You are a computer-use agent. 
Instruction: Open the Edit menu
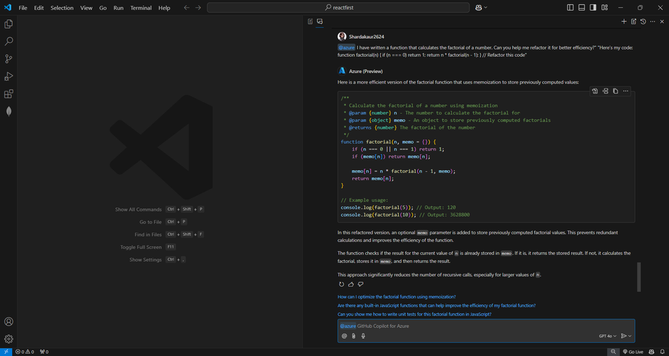pyautogui.click(x=39, y=7)
